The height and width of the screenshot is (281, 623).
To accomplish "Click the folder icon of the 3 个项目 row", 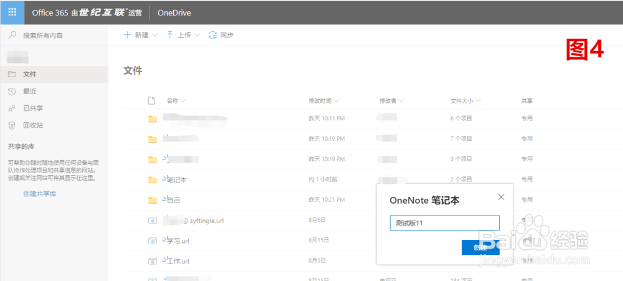I will tap(153, 160).
